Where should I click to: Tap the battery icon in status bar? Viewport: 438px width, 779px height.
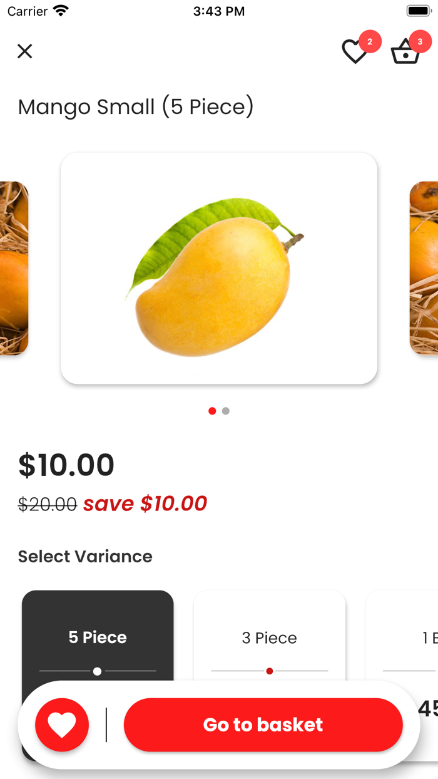(x=418, y=11)
